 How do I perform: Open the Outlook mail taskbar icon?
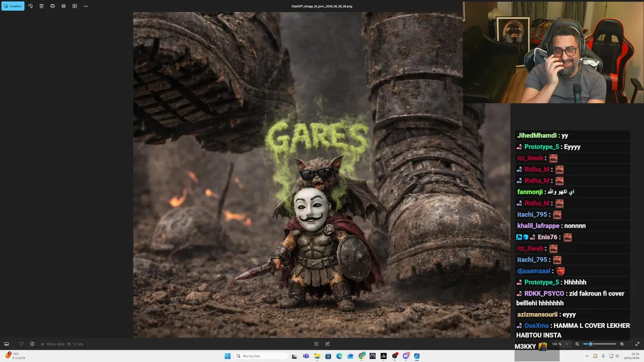(350, 356)
